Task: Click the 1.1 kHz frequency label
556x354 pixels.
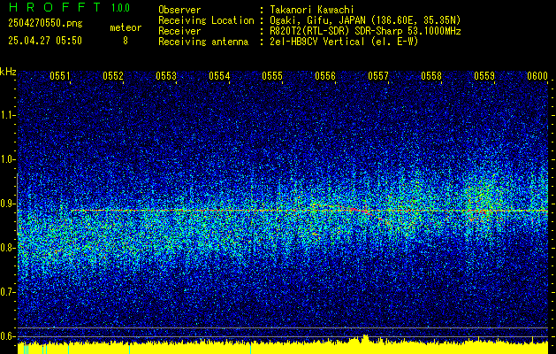Action: pos(8,115)
